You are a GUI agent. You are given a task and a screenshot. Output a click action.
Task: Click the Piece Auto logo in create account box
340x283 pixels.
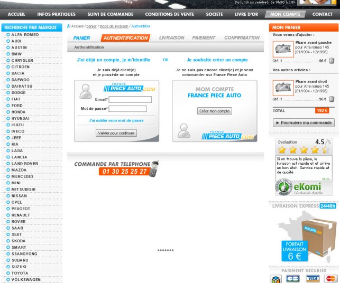point(227,135)
